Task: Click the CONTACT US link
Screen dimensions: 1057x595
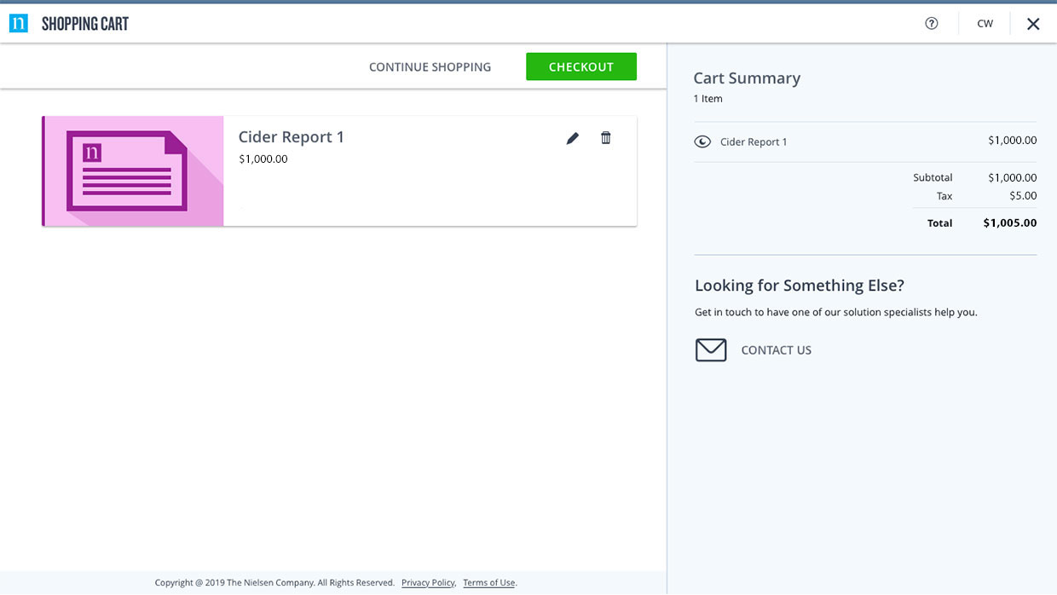Action: [x=777, y=350]
